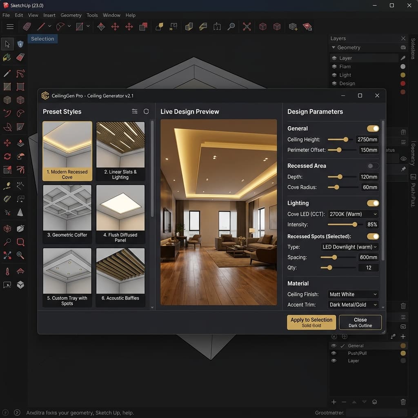The image size is (418, 418).
Task: Select the Geometric Coffer preset
Action: (67, 214)
